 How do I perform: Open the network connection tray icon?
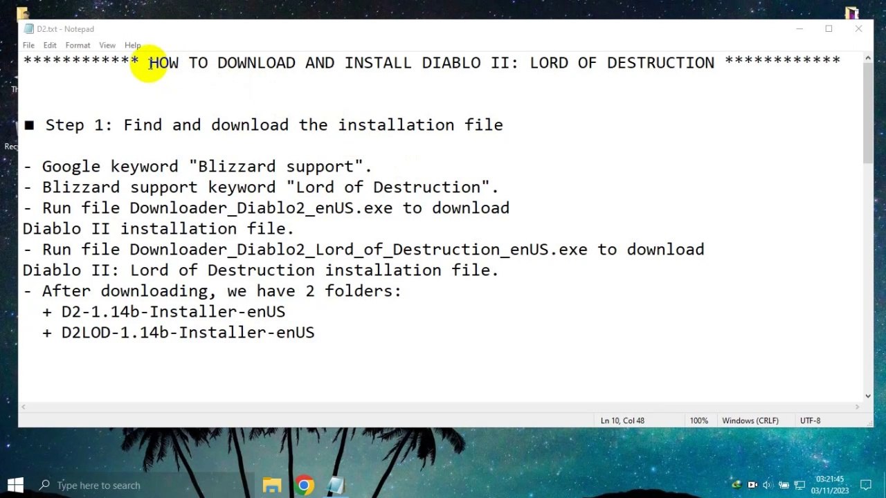(x=799, y=485)
